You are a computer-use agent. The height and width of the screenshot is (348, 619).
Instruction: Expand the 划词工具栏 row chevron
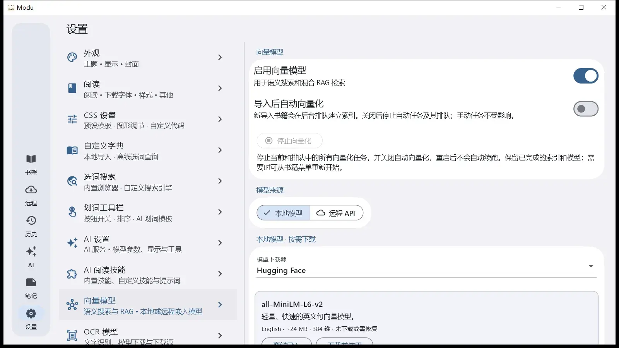pos(220,212)
